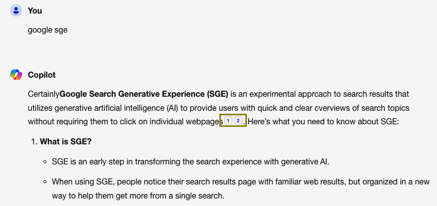Click the "You" sender name
The image size is (437, 206).
point(35,11)
